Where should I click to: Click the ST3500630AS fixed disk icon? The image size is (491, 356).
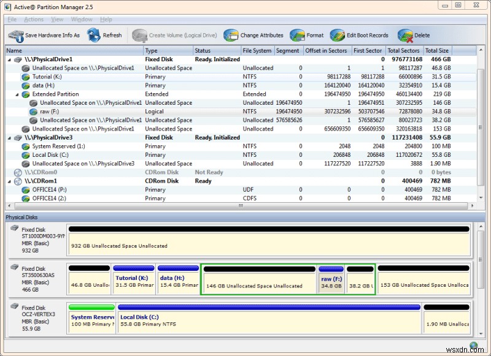15,267
